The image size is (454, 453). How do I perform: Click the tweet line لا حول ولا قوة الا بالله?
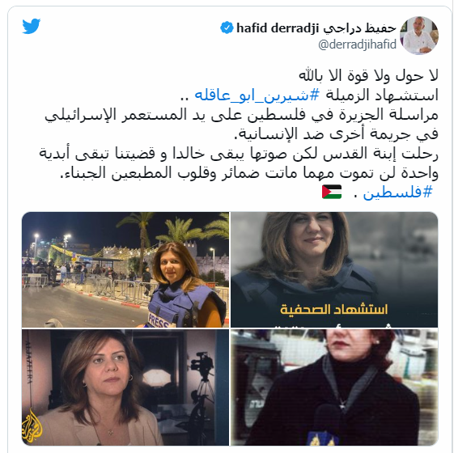point(368,75)
